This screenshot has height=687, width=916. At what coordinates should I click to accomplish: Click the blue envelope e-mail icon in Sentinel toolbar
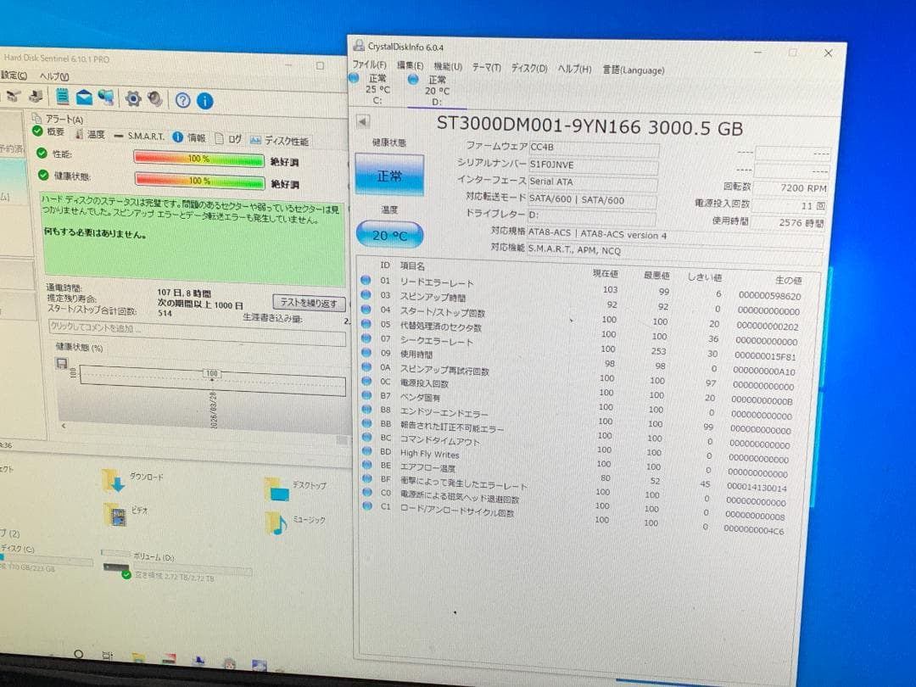(x=84, y=97)
